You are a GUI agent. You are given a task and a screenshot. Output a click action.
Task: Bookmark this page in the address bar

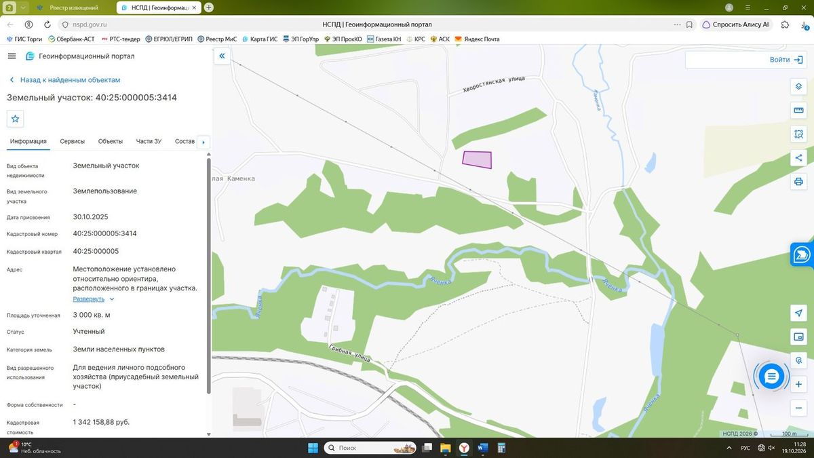pos(689,24)
